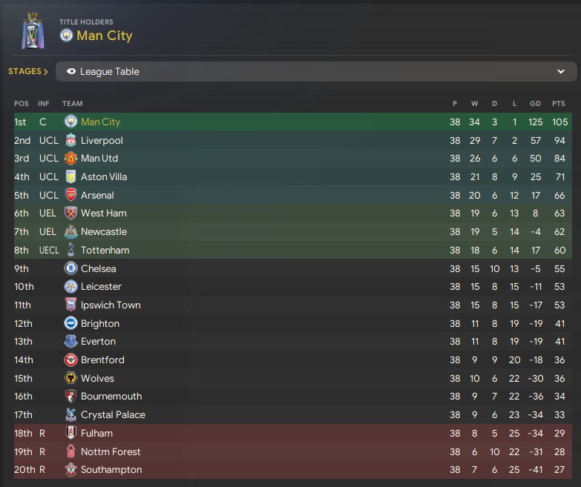
Task: Expand the dropdown chevron arrow at right
Action: [561, 72]
